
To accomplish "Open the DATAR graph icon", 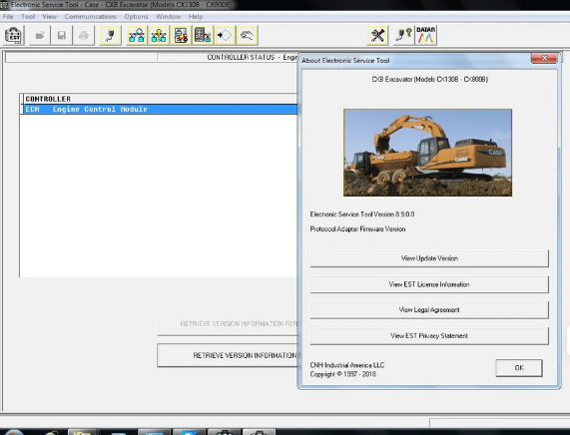I will coord(425,36).
